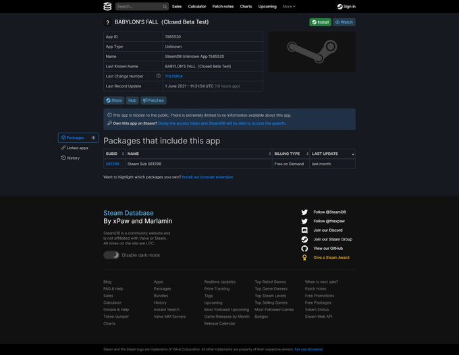The width and height of the screenshot is (459, 355).
Task: Open the Upcoming menu item
Action: click(267, 7)
